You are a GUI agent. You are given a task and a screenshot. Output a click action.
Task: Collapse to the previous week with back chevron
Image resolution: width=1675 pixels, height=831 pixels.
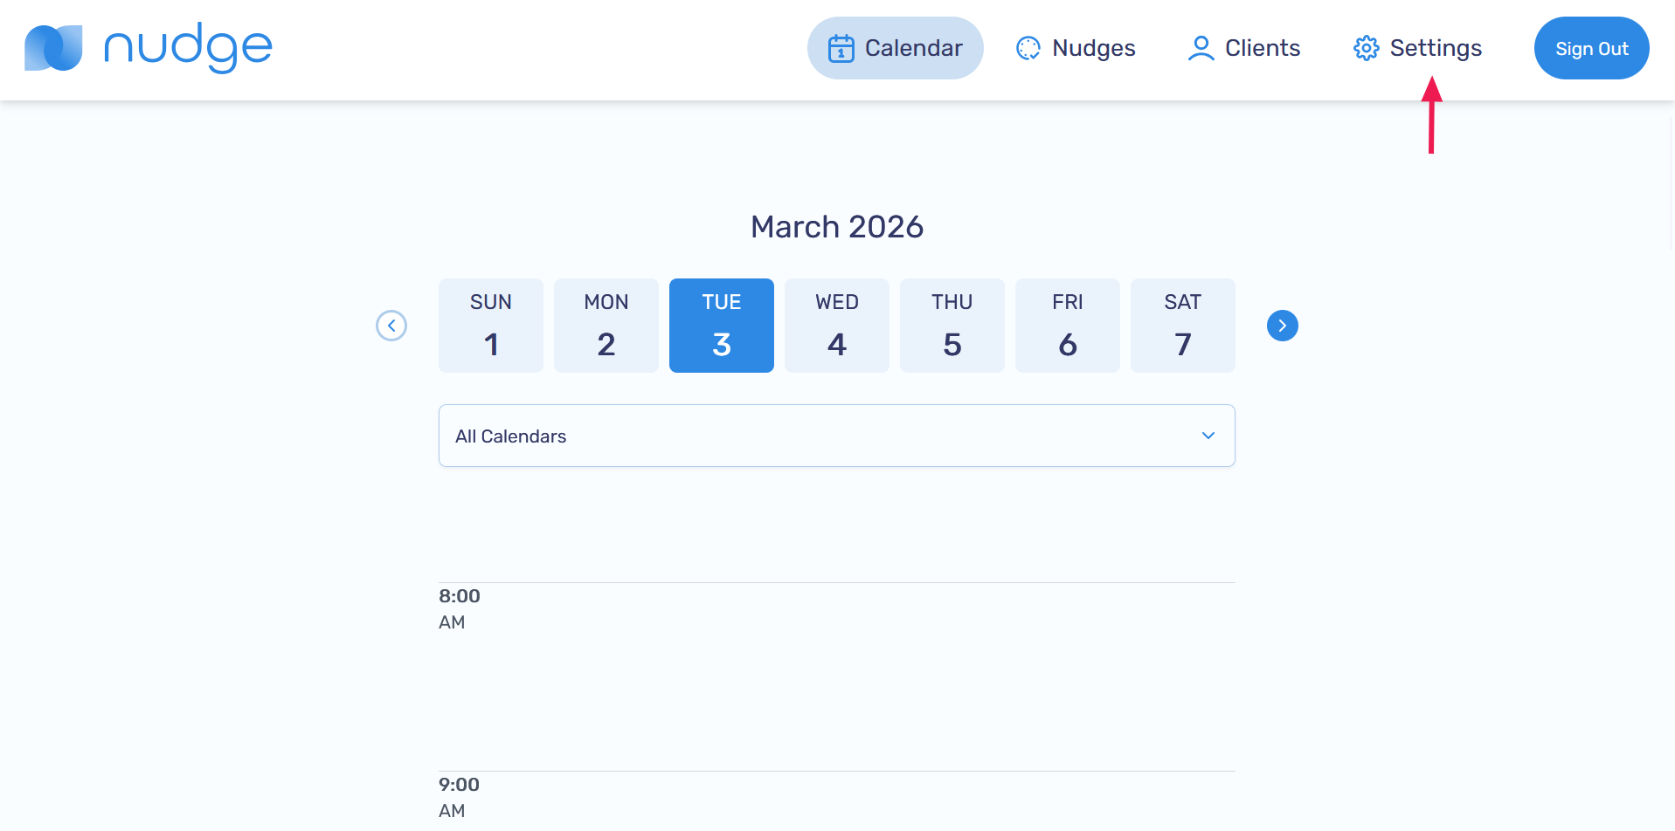click(x=391, y=325)
